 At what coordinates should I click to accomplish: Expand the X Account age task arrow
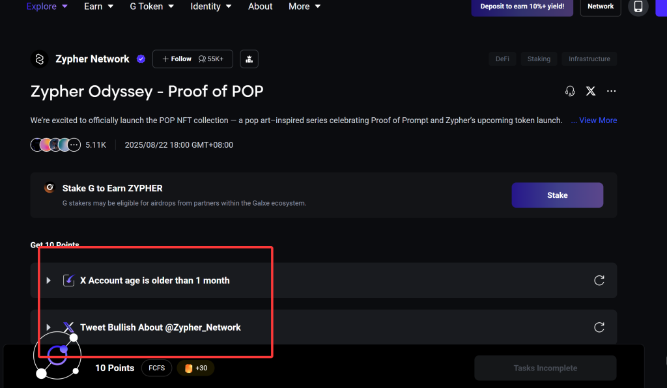coord(48,281)
